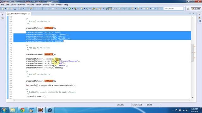Click the 69 : 49 cursor position
Image resolution: width=202 pixels, height=113 pixels.
[x=149, y=105]
